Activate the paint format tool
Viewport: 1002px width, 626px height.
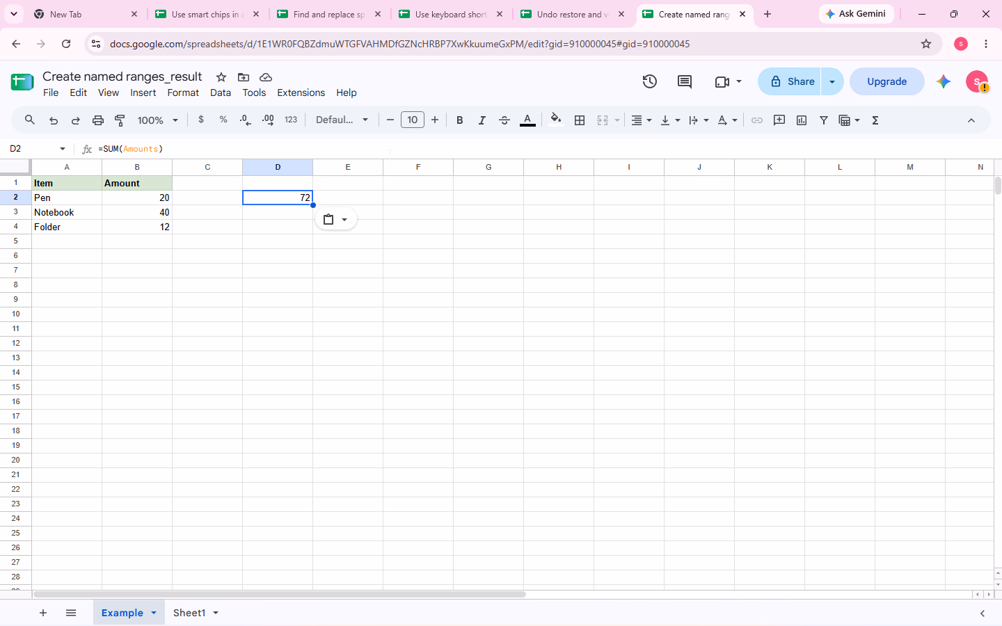click(120, 120)
